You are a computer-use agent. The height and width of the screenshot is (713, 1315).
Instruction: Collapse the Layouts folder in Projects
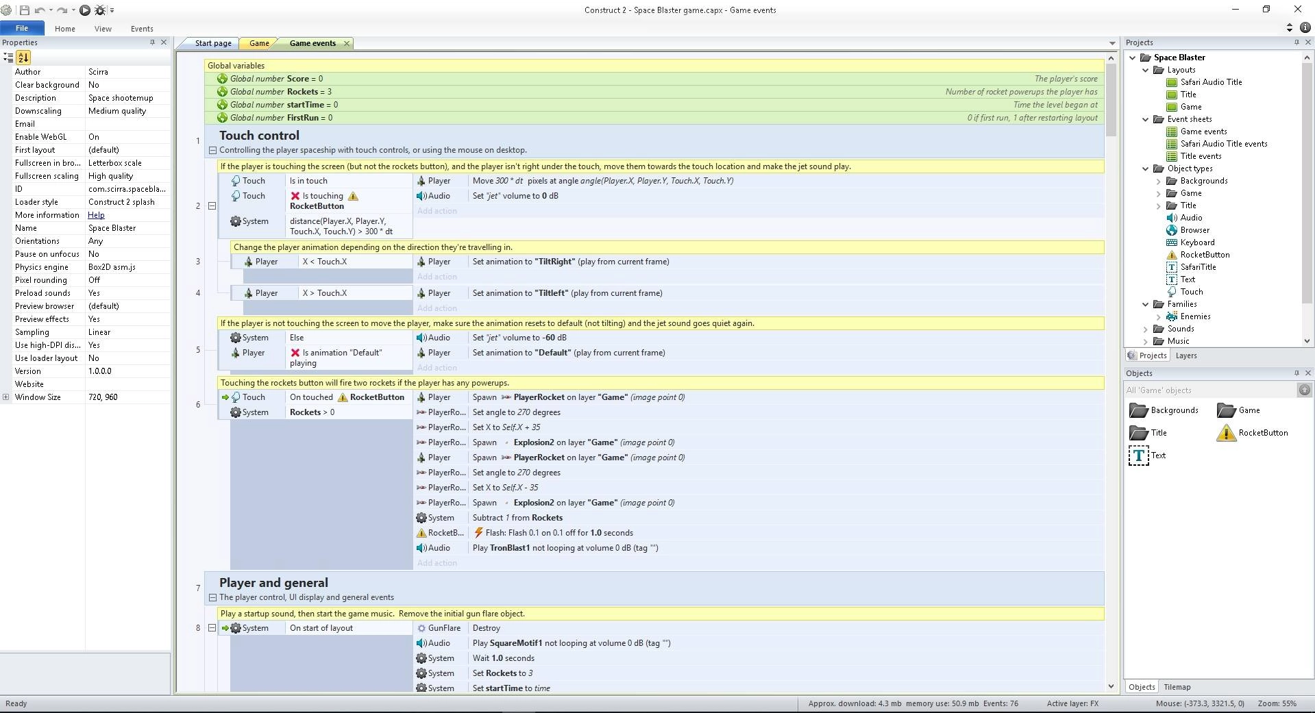tap(1146, 70)
